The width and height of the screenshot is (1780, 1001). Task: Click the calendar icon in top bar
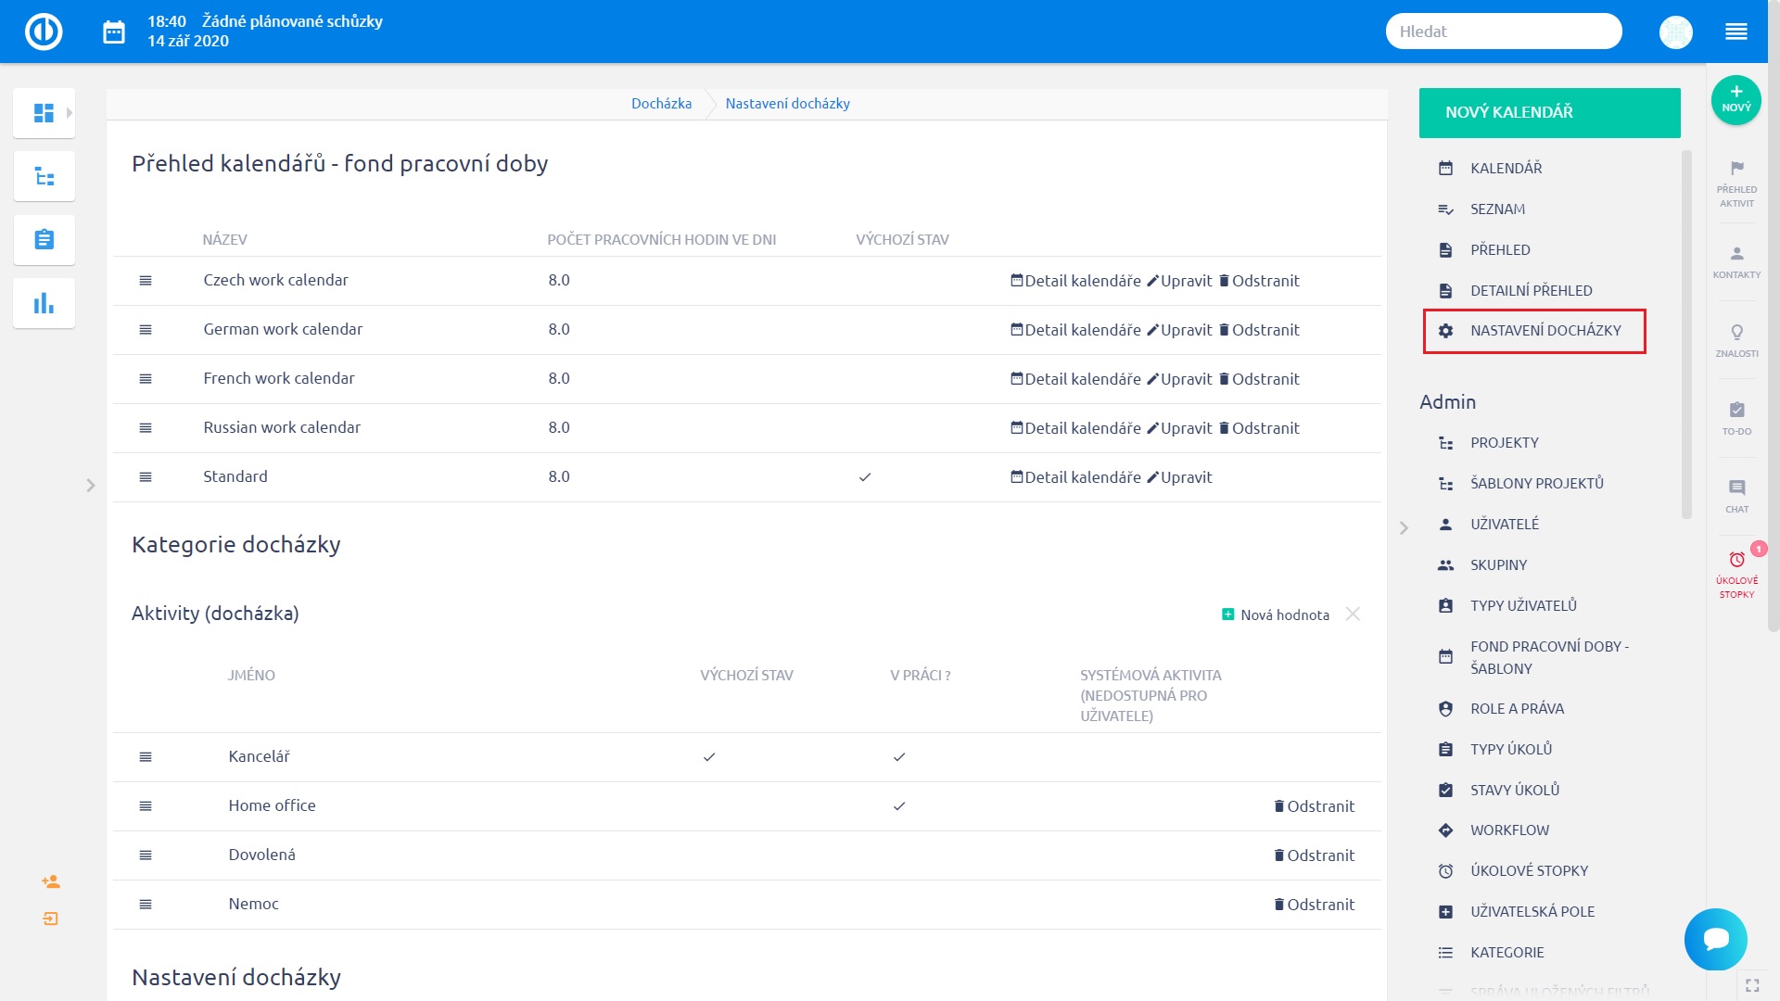114,32
